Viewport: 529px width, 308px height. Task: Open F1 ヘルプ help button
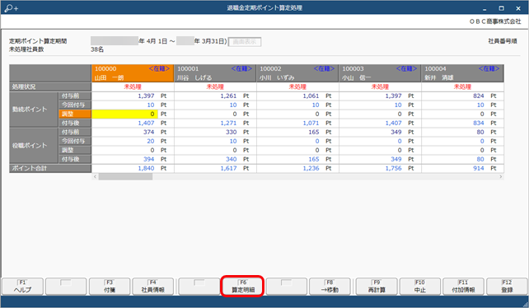point(22,287)
